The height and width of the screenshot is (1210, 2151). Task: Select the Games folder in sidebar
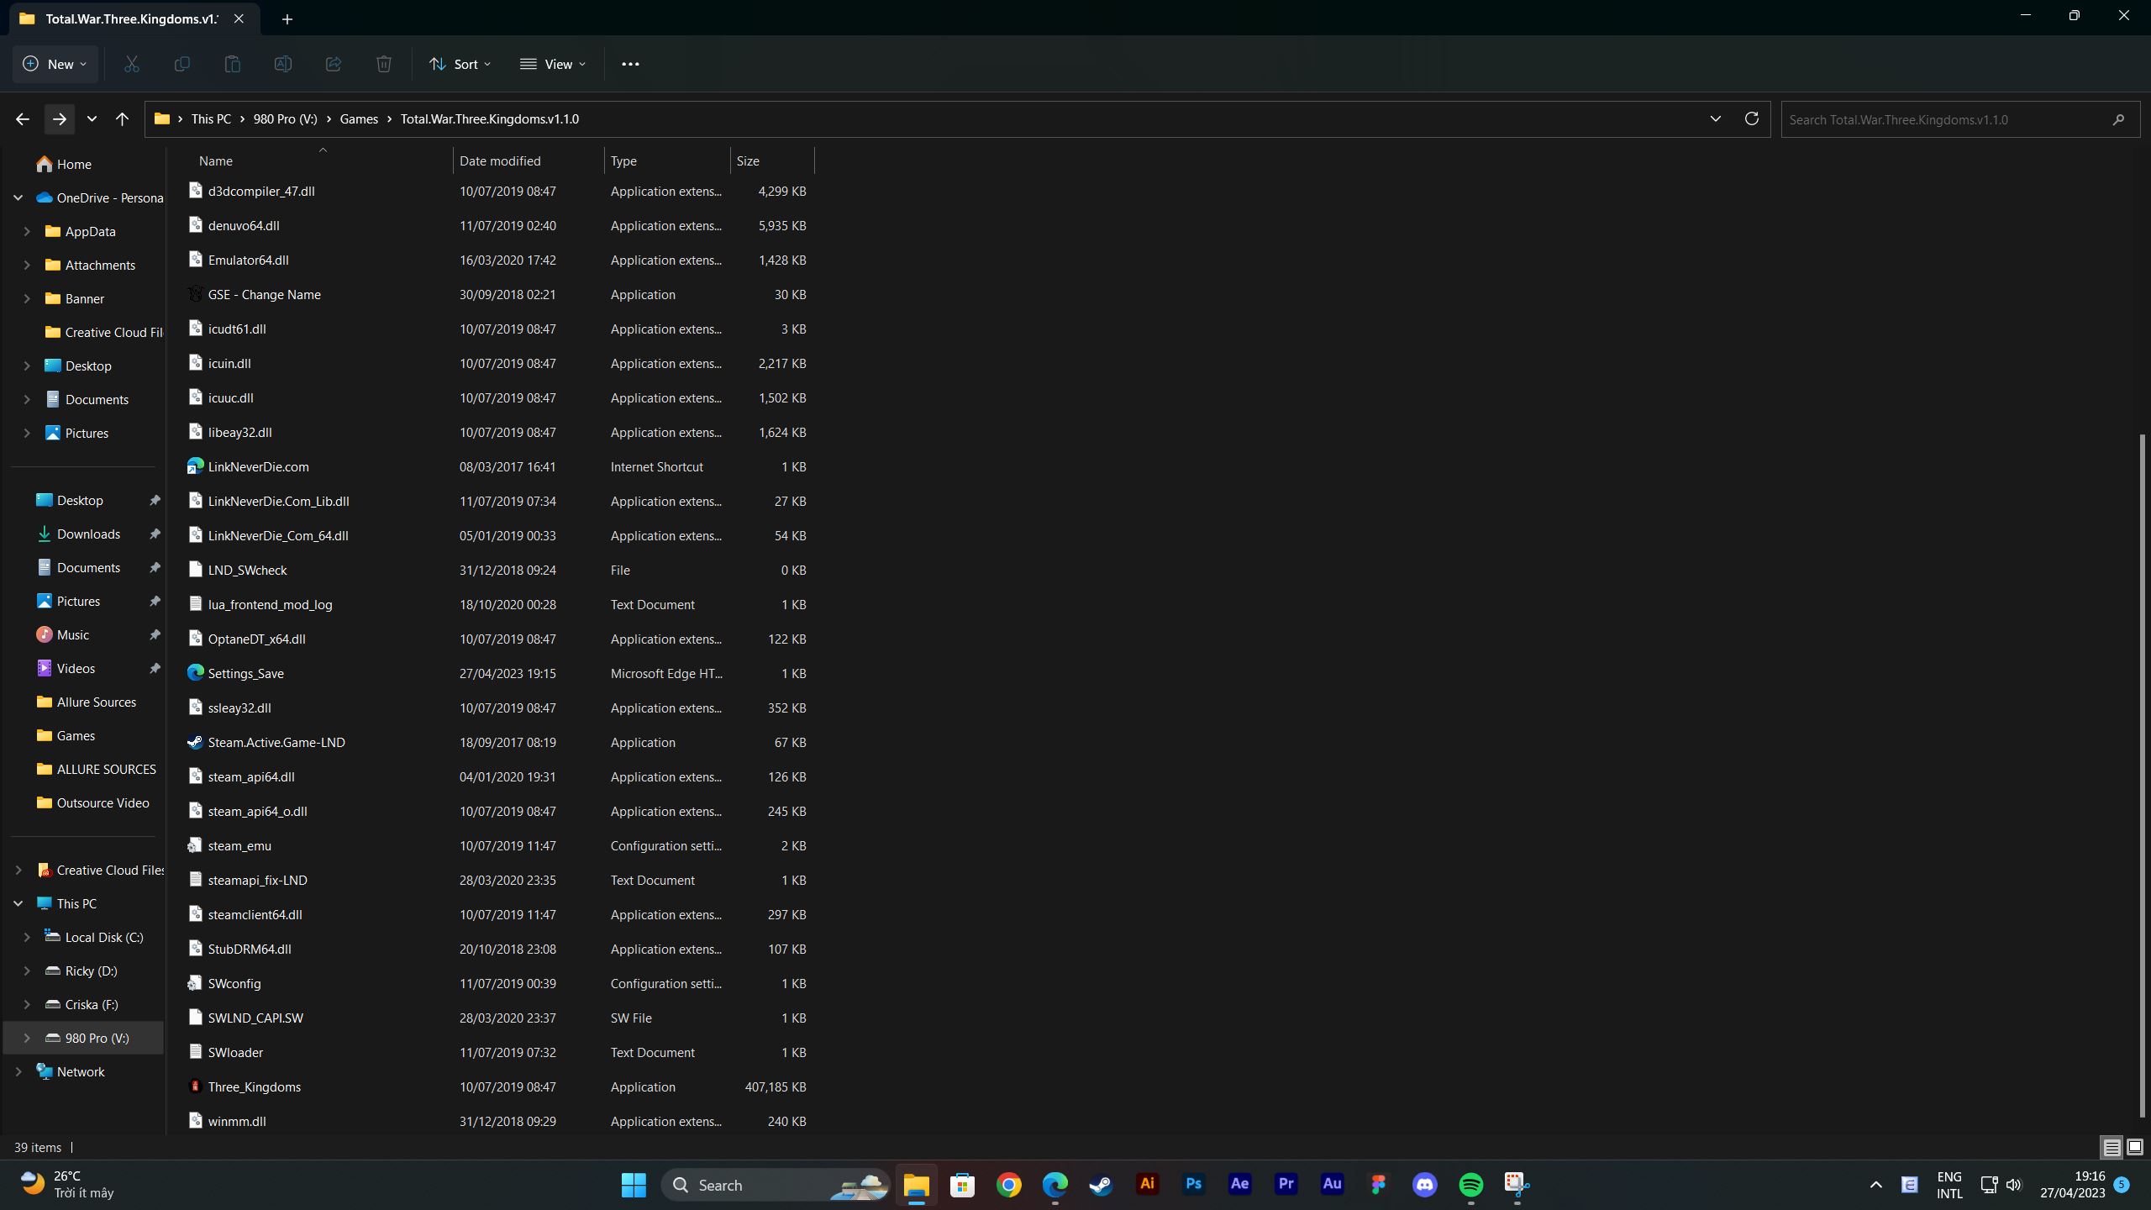[x=76, y=736]
